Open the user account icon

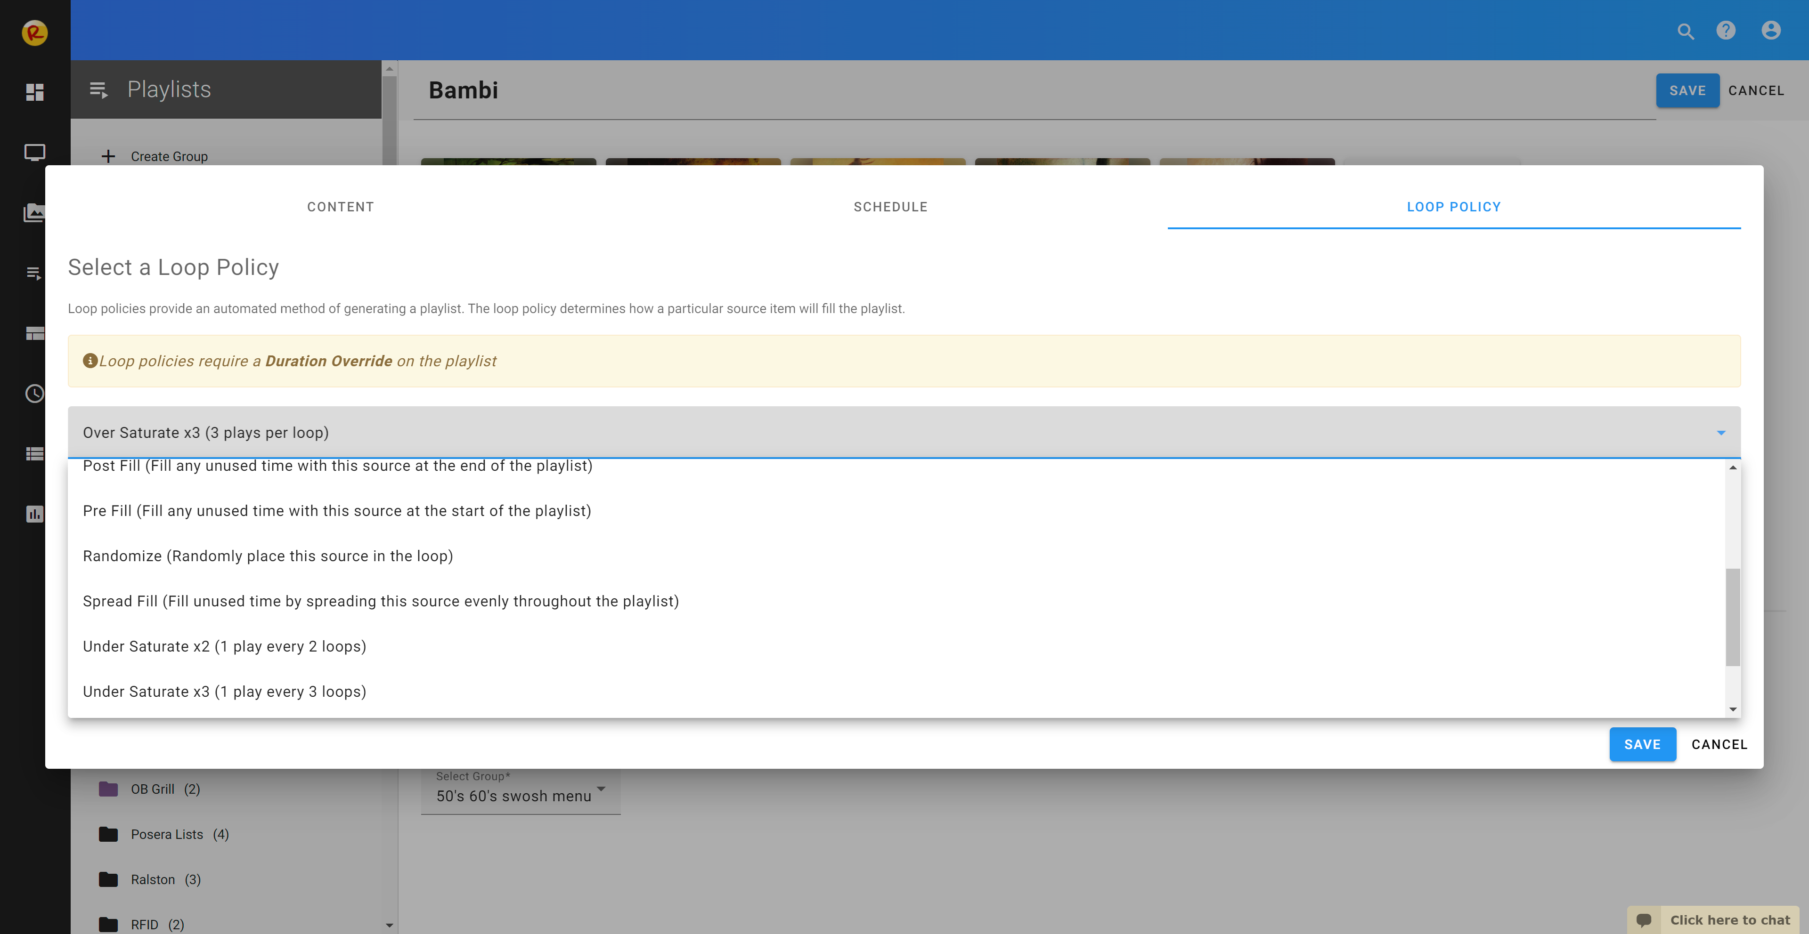click(1770, 31)
